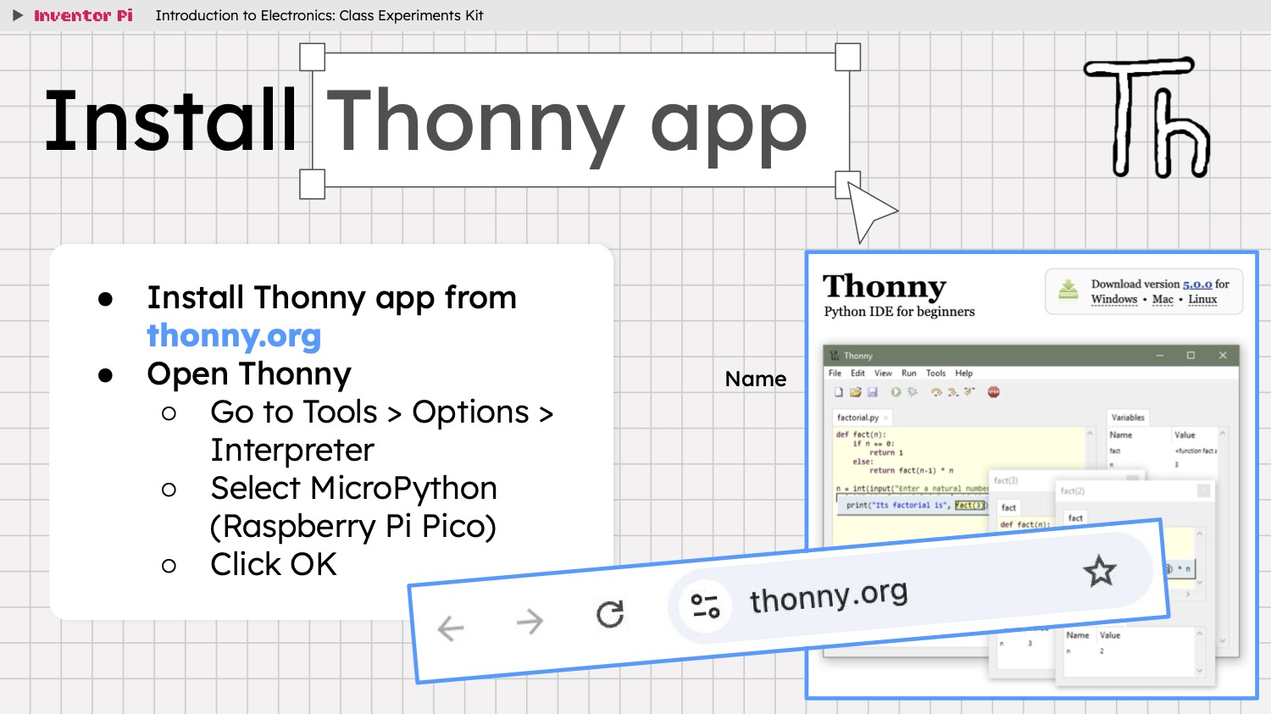Click the Save icon in Thonny toolbar
Image resolution: width=1271 pixels, height=714 pixels.
872,392
